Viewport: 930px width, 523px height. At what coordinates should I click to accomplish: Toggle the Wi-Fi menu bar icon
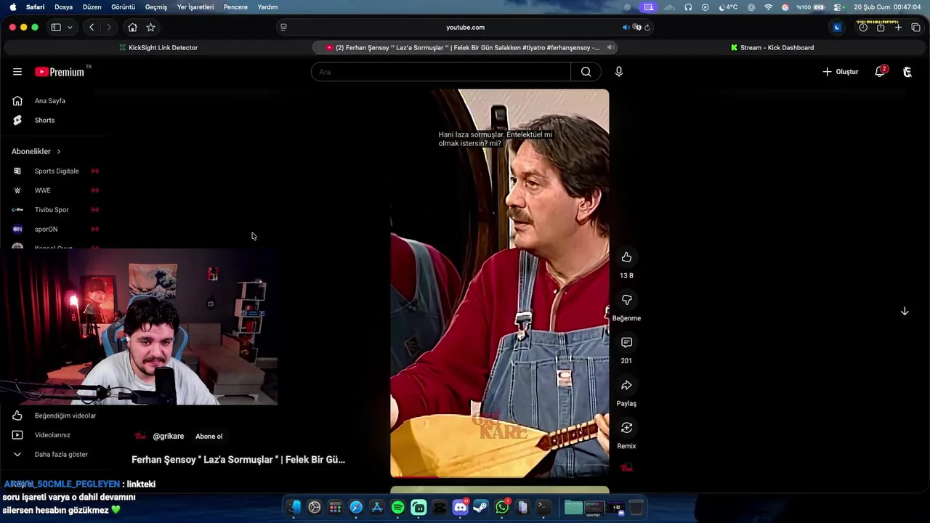(x=769, y=7)
